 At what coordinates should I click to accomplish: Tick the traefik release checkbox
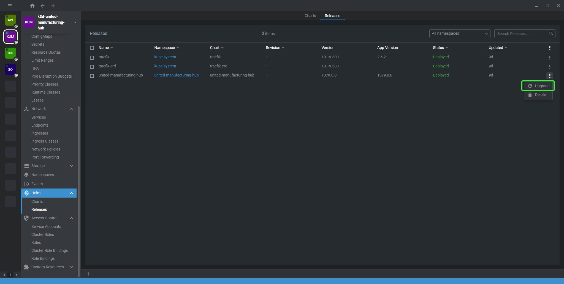(92, 58)
